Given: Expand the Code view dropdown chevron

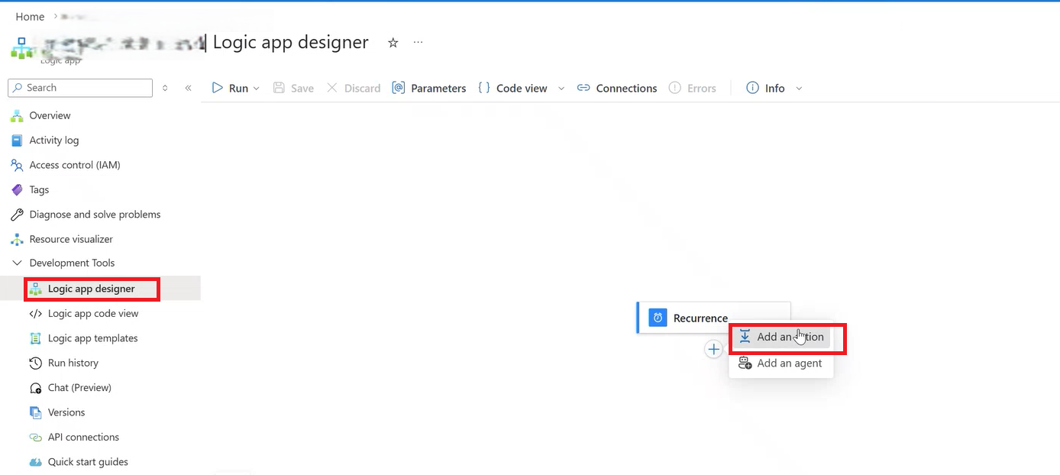Looking at the screenshot, I should (x=561, y=89).
